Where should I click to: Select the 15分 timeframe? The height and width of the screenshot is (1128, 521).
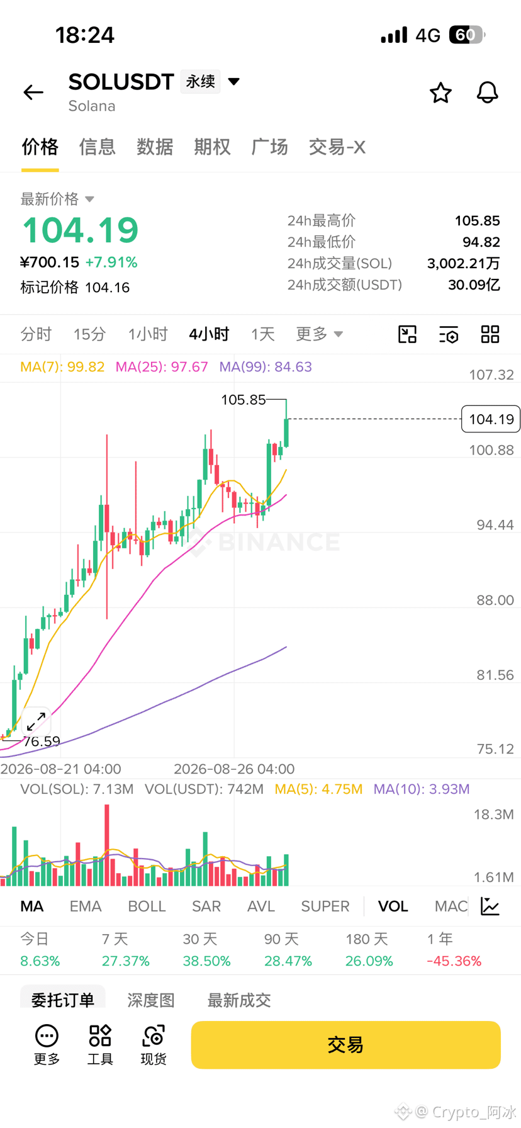coord(89,334)
